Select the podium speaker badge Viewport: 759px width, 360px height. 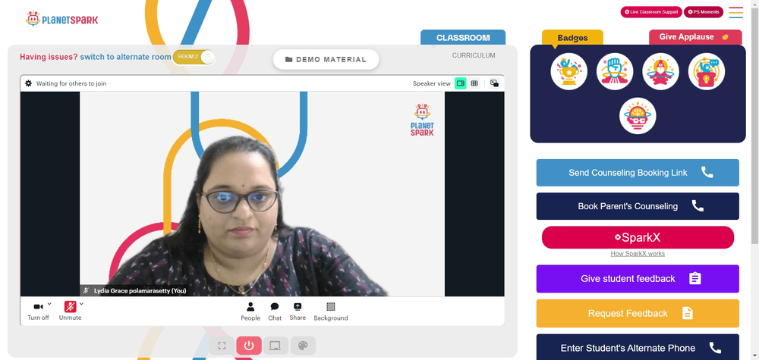[706, 71]
